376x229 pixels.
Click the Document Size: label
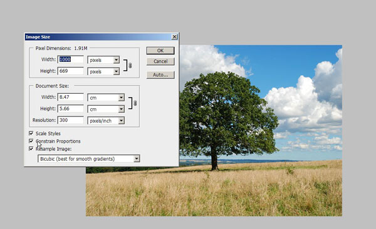coord(52,86)
